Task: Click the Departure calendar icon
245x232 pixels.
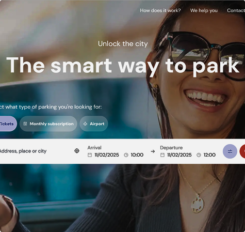Action: pyautogui.click(x=162, y=155)
